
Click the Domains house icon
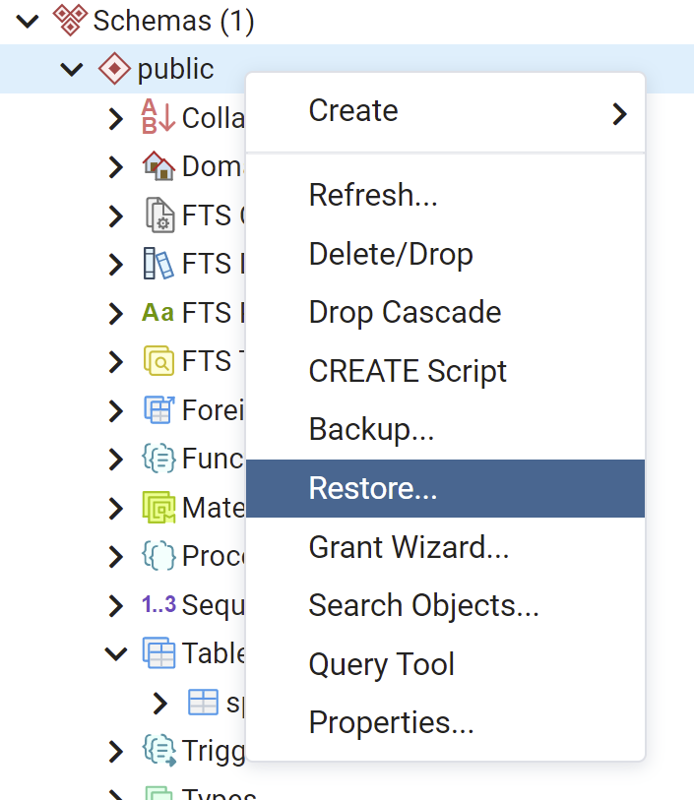(158, 166)
